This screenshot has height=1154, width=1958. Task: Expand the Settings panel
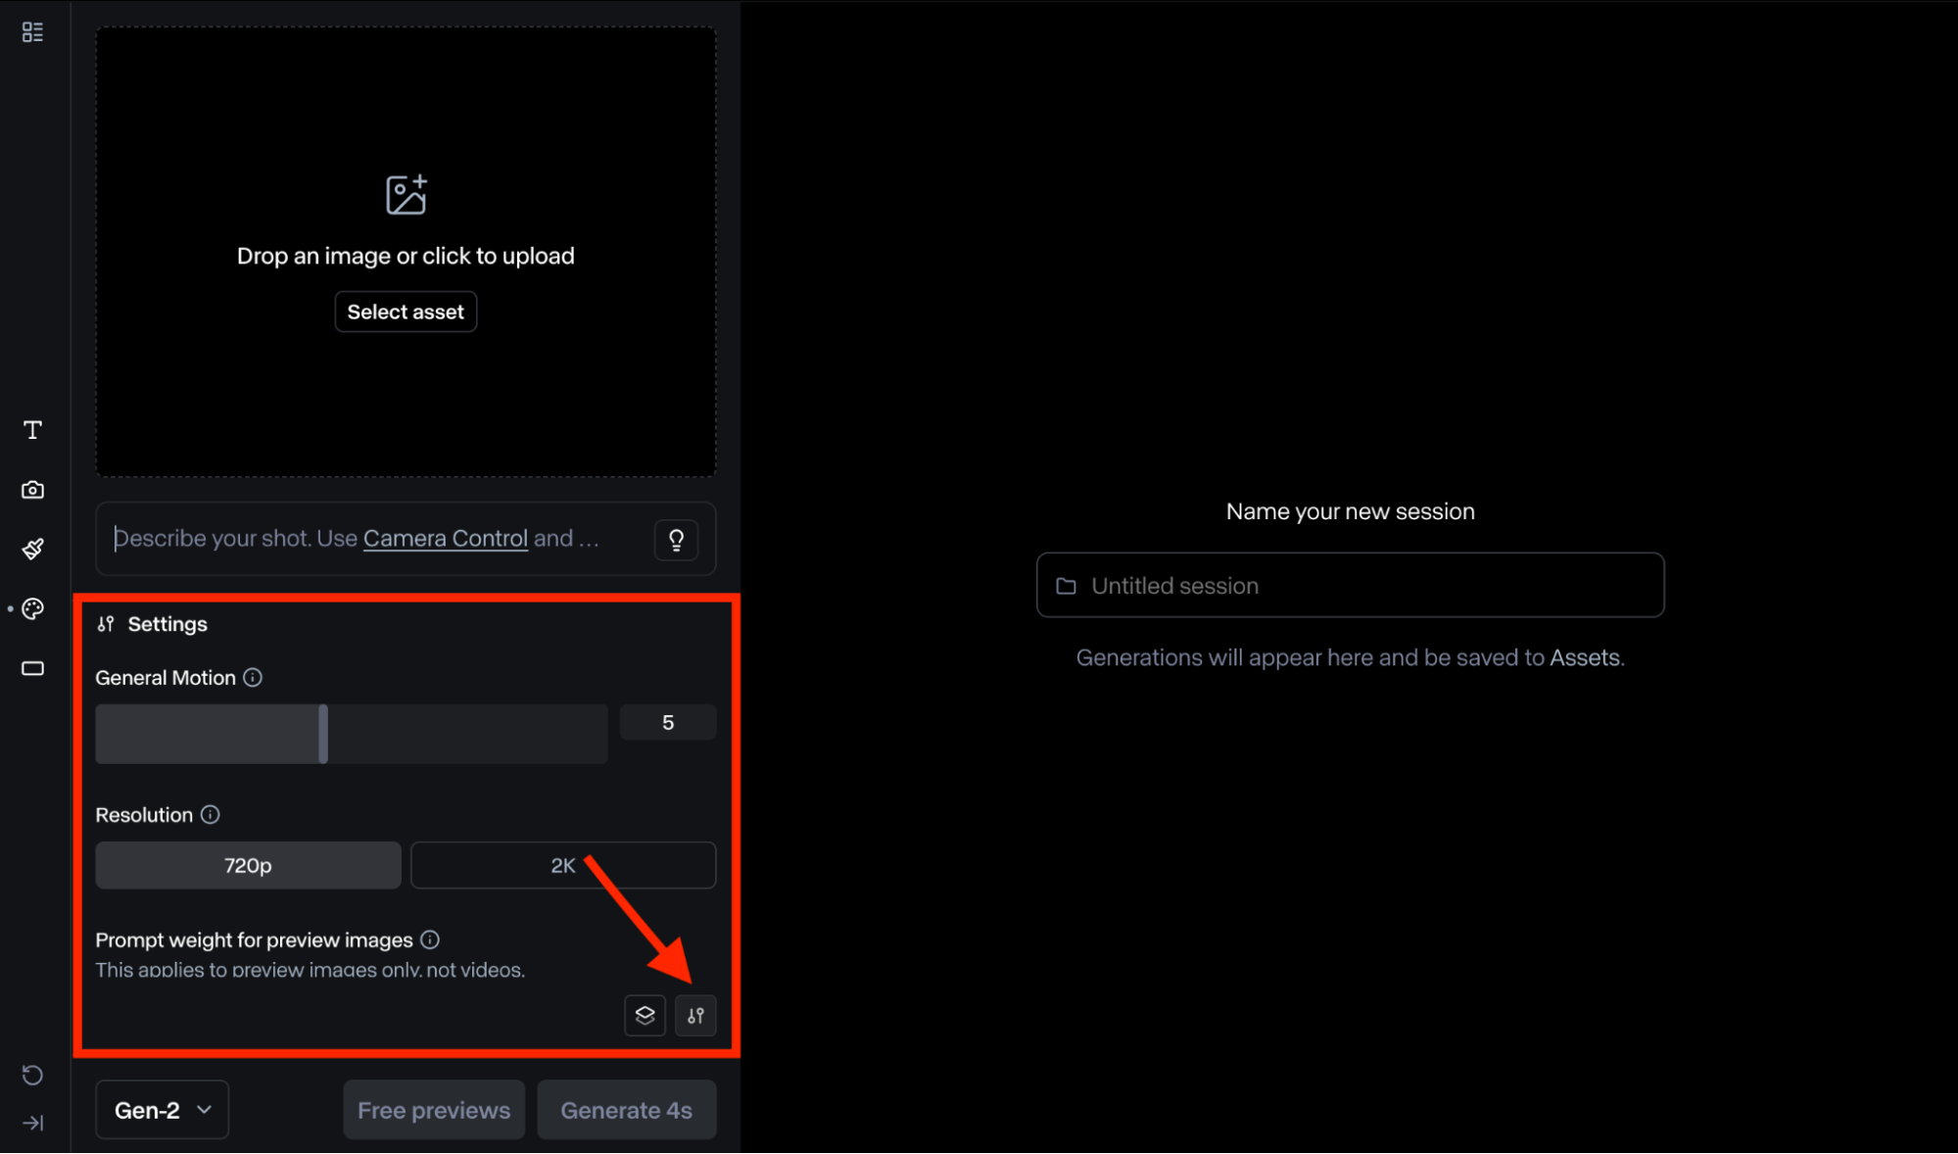click(x=696, y=1014)
